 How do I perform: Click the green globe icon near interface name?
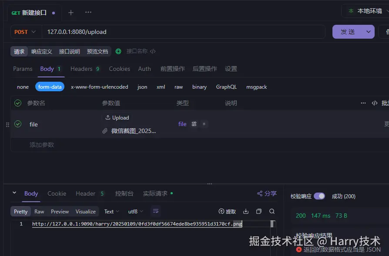click(118, 51)
